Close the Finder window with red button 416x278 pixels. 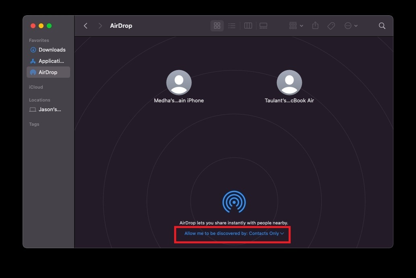(x=33, y=26)
